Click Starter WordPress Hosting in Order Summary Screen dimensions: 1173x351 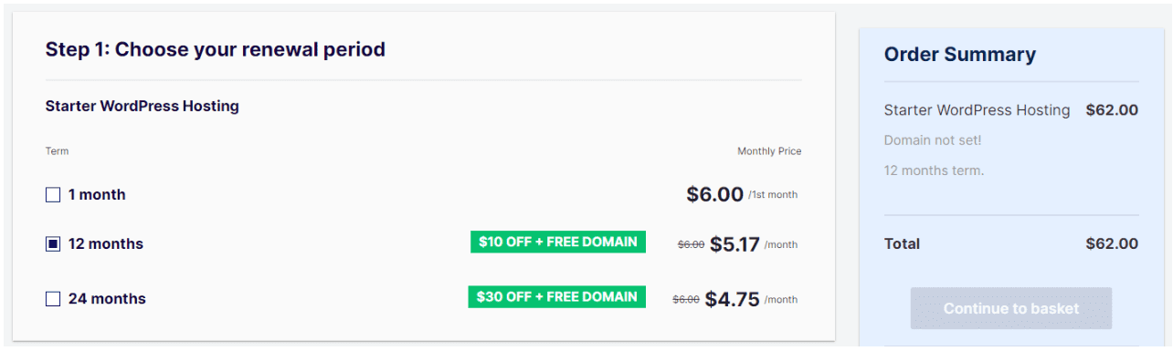[x=977, y=110]
